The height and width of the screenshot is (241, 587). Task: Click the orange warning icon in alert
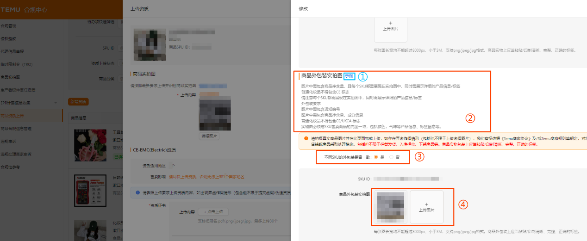click(x=306, y=138)
